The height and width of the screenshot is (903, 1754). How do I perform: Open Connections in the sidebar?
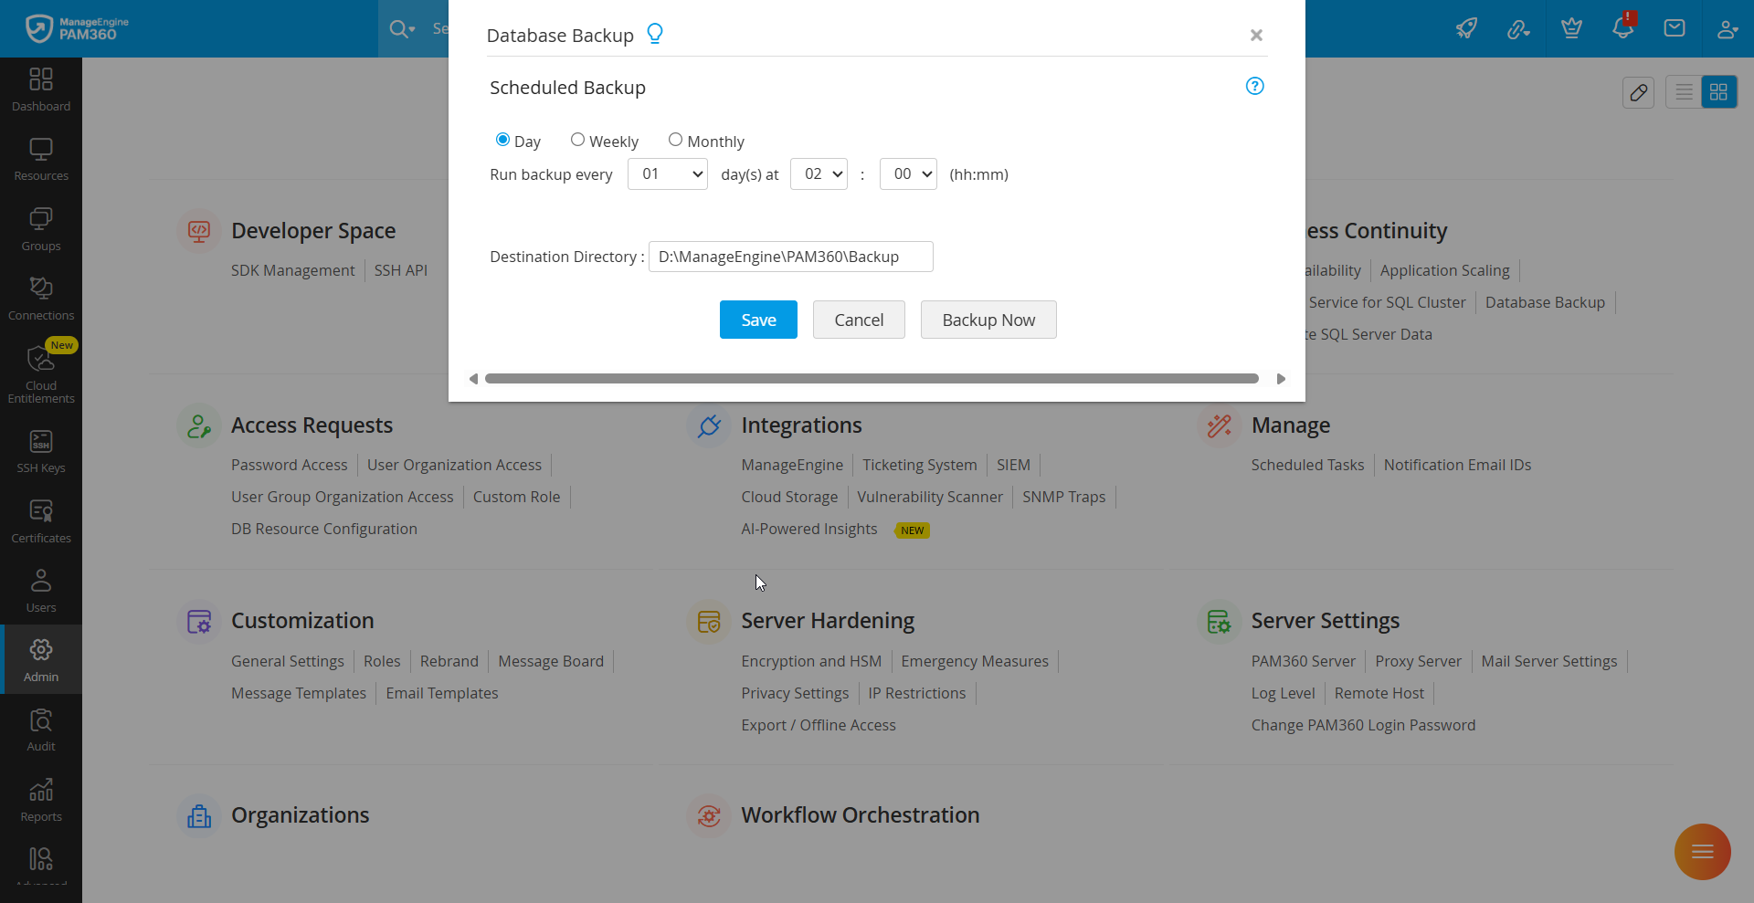click(41, 299)
